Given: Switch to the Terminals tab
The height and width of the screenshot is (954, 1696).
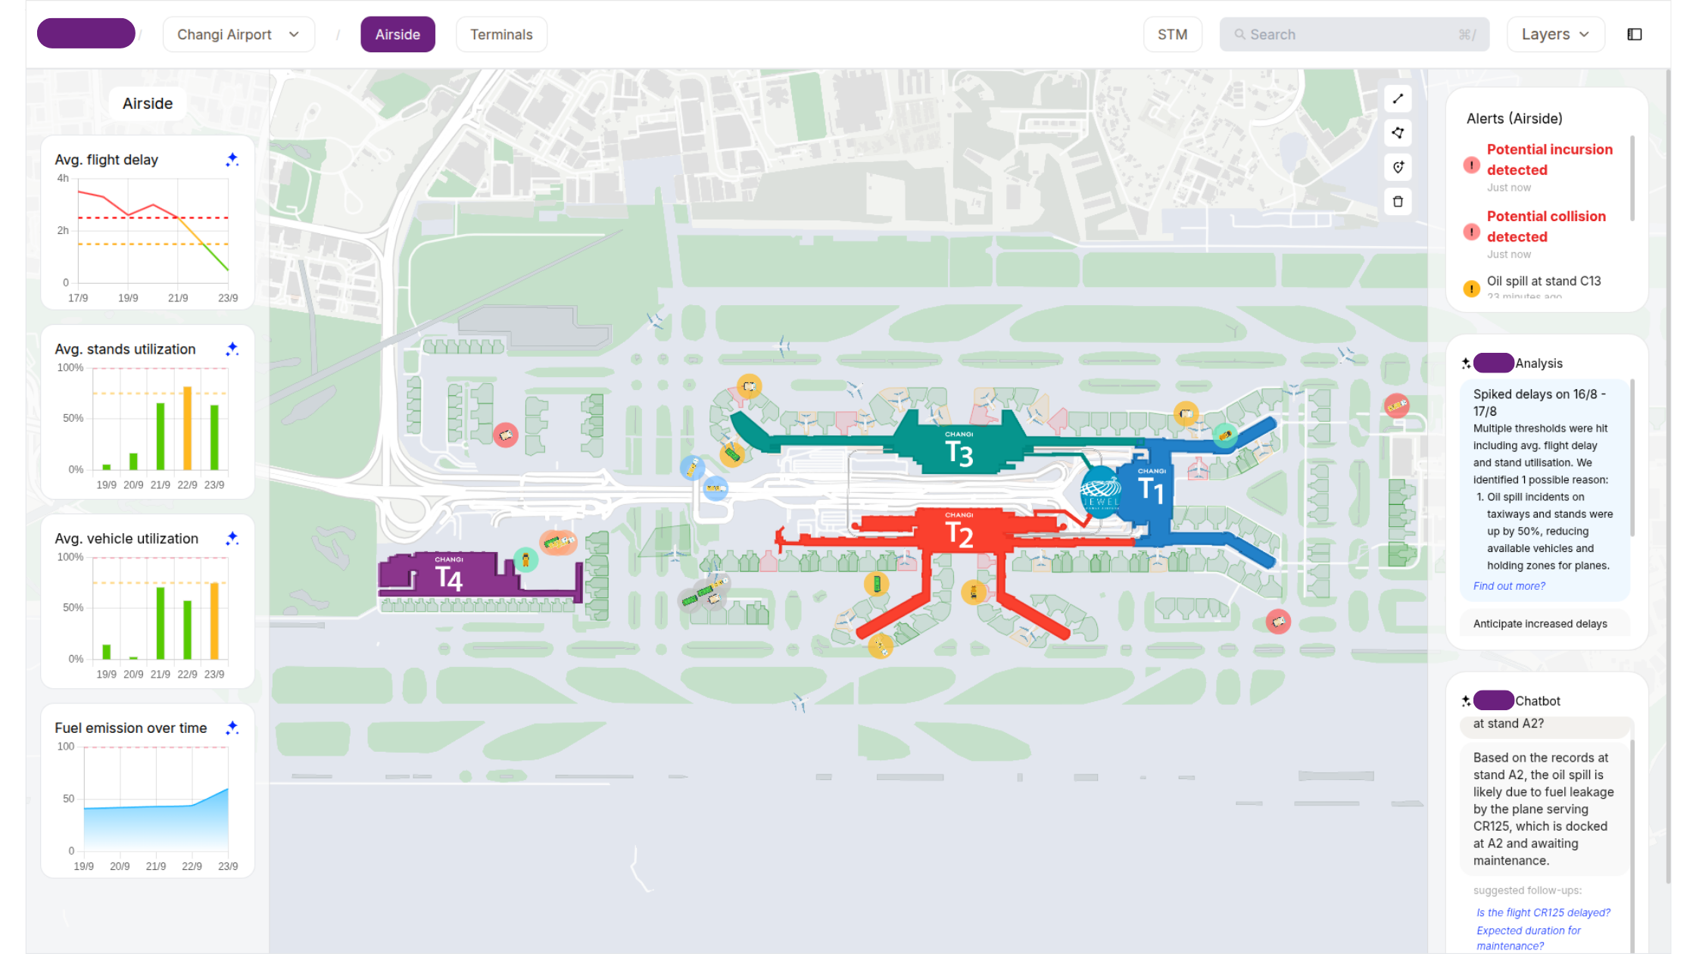Looking at the screenshot, I should tap(501, 35).
